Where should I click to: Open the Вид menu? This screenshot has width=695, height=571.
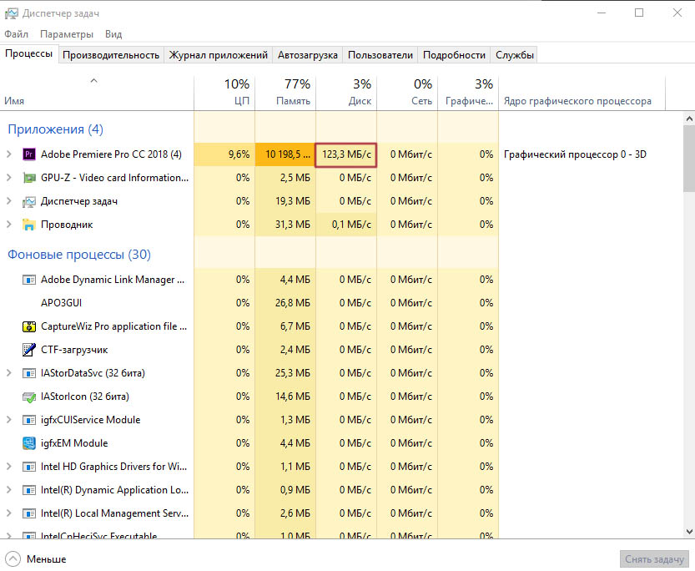point(113,34)
